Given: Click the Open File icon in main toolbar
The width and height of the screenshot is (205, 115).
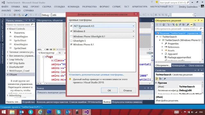Looking at the screenshot, I should pos(20,15).
